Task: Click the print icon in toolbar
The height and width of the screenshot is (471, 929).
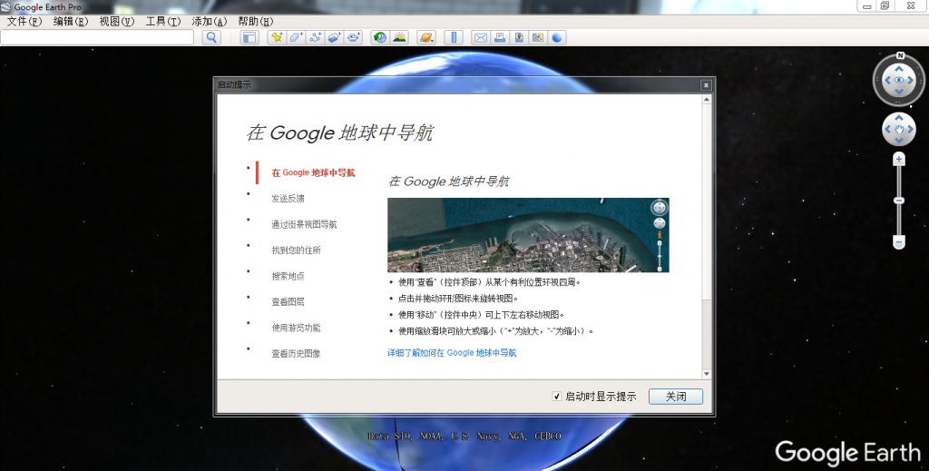Action: [499, 37]
